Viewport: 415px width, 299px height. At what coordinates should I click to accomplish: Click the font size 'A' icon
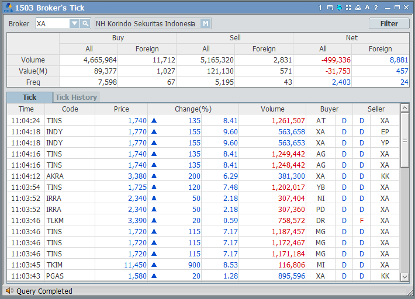coord(367,8)
